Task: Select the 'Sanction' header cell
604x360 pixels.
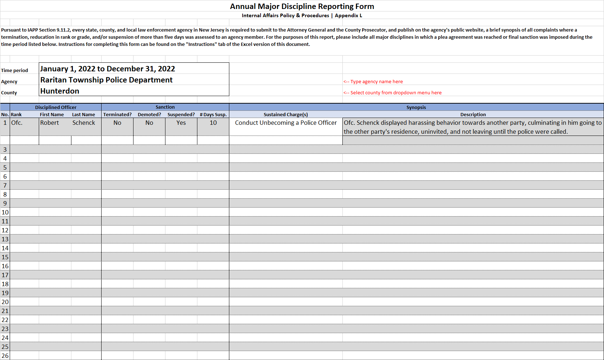Action: pos(165,107)
